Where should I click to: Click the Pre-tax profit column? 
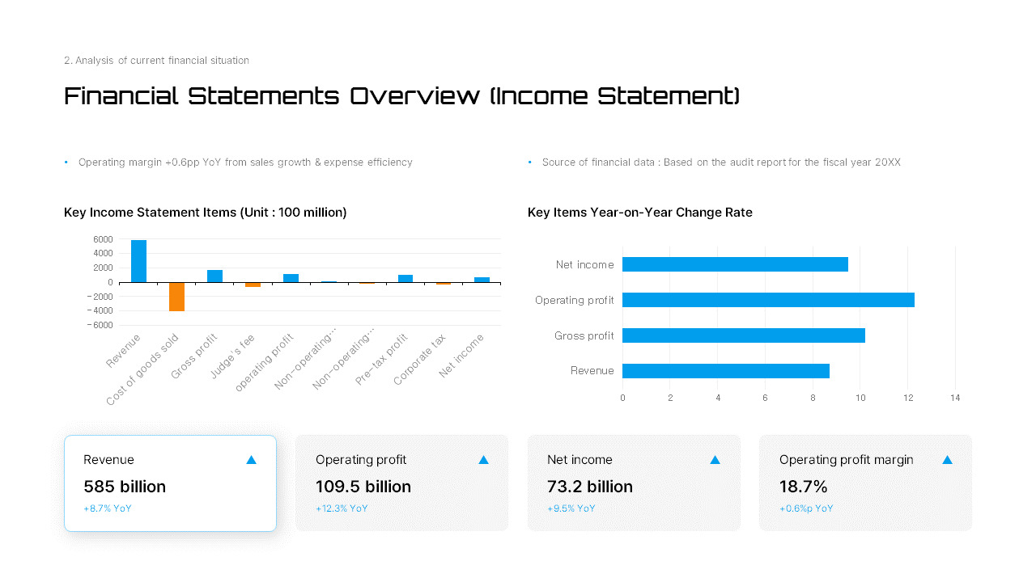(405, 278)
